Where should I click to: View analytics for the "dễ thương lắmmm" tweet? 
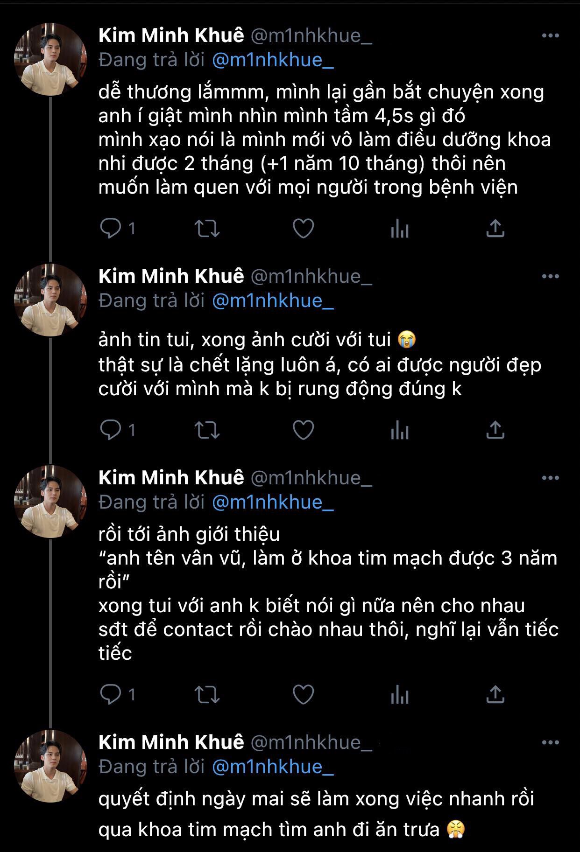(x=399, y=229)
